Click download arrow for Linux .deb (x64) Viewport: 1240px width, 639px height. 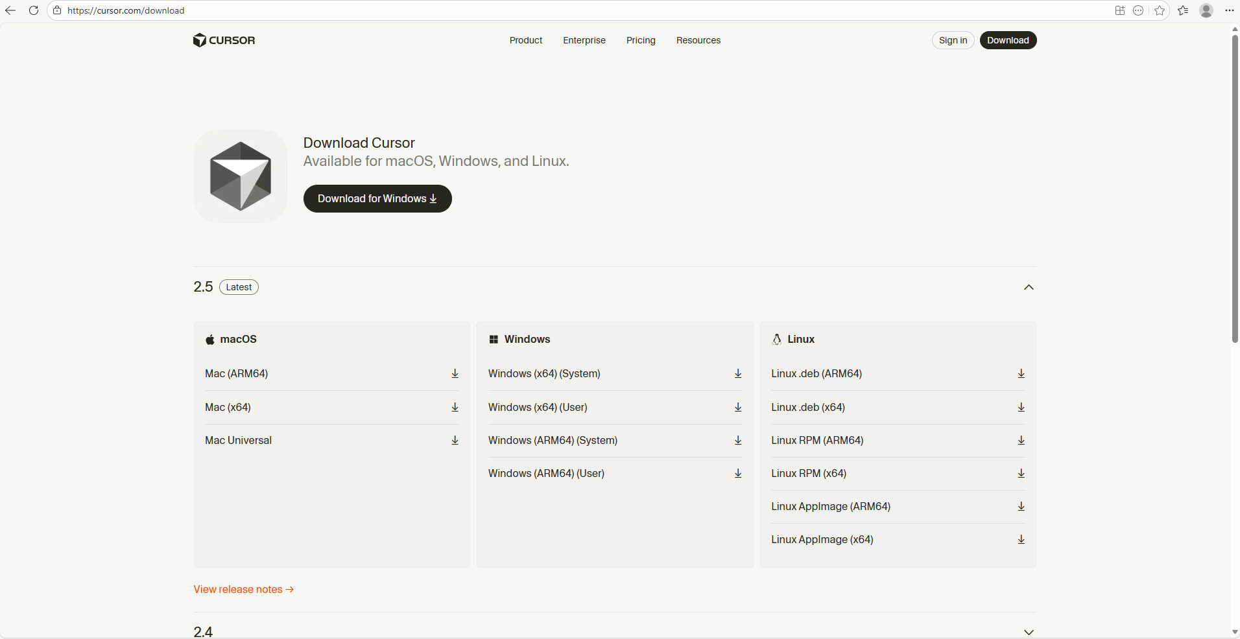coord(1021,407)
